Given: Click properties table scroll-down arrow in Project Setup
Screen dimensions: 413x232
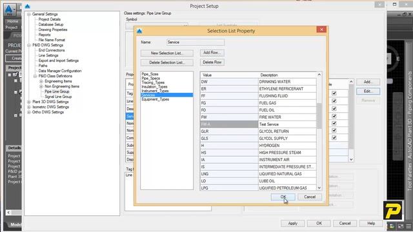Looking at the screenshot, I should pos(351,159).
